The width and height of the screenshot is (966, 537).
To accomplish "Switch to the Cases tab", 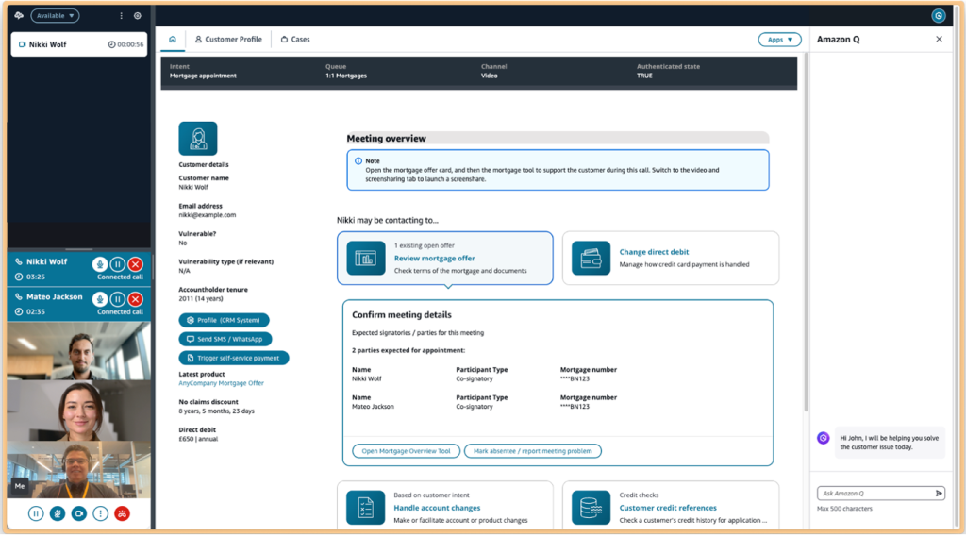I will (295, 39).
